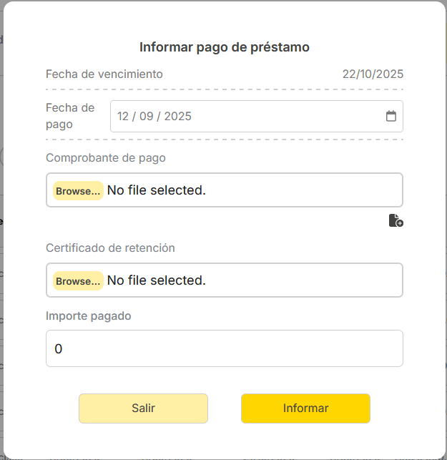The height and width of the screenshot is (460, 447).
Task: Click 'No file selected.' text in Comprobante field
Action: pyautogui.click(x=156, y=190)
